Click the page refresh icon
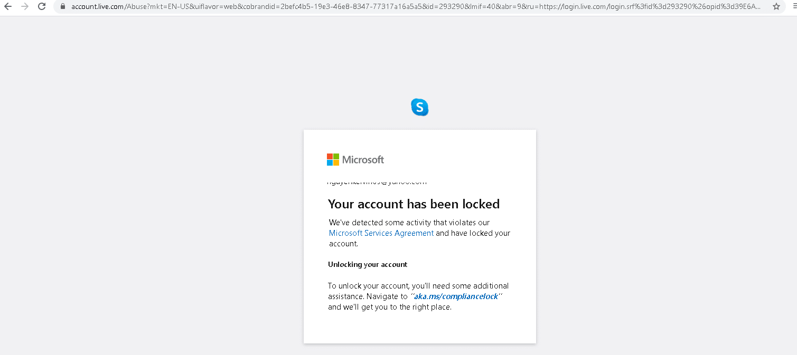797x355 pixels. point(42,7)
